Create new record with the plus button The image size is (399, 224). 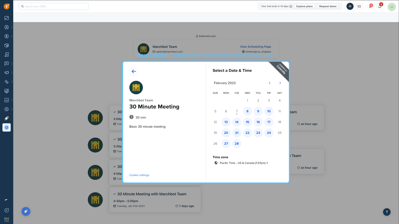coord(350,6)
